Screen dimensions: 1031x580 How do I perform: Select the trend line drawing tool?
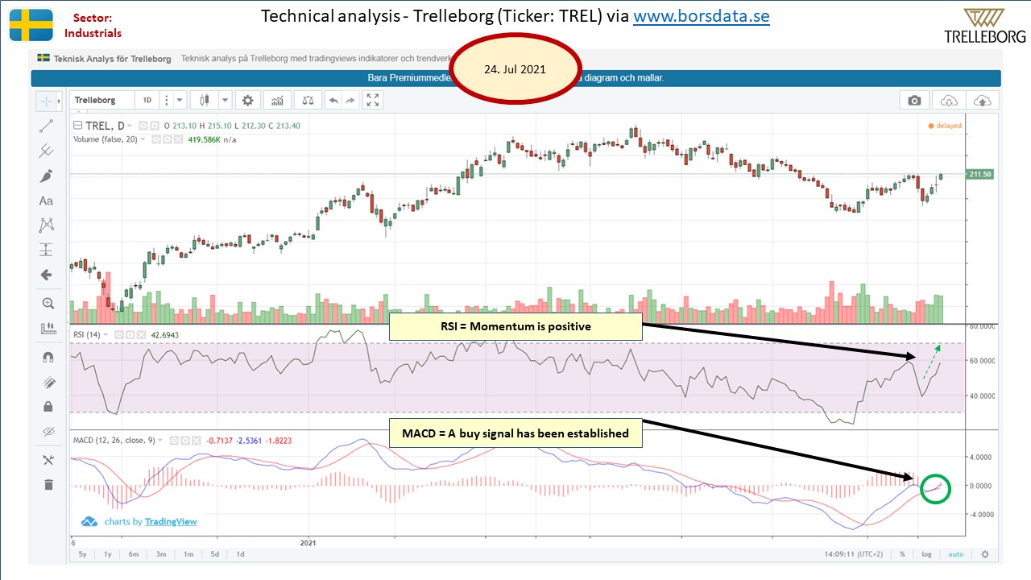click(47, 126)
